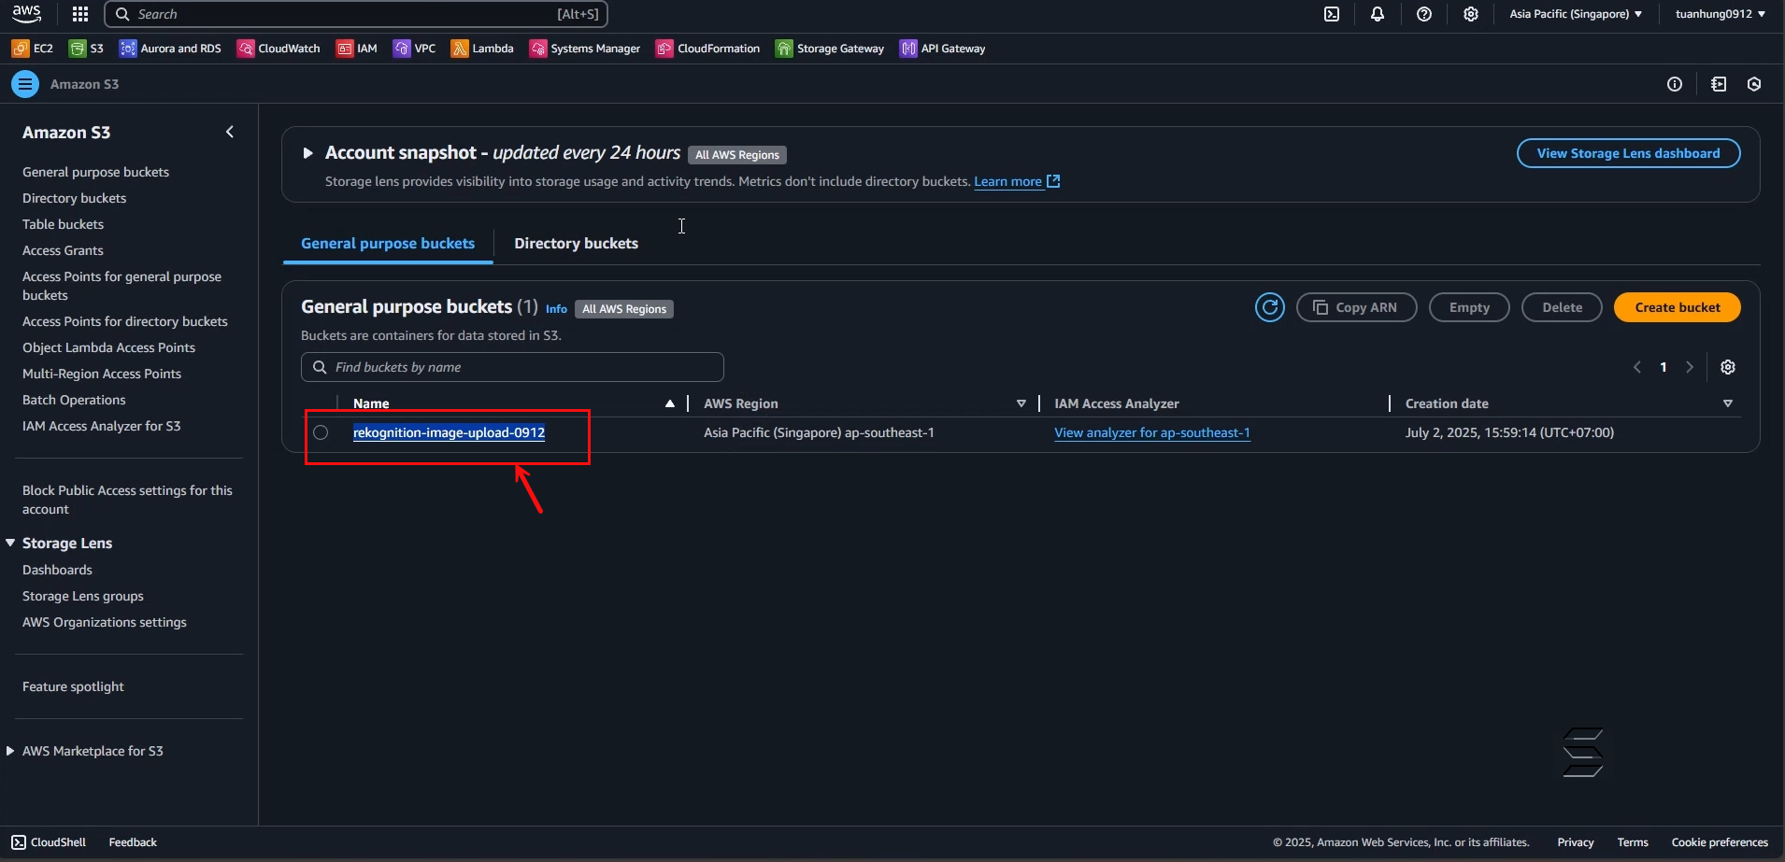Open VPC shortcut
The image size is (1785, 862).
point(415,49)
